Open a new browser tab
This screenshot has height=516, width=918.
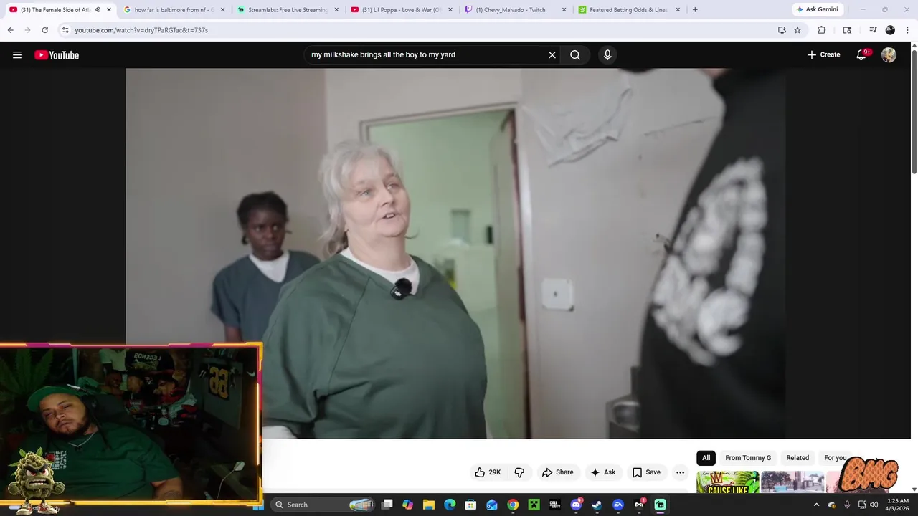695,10
